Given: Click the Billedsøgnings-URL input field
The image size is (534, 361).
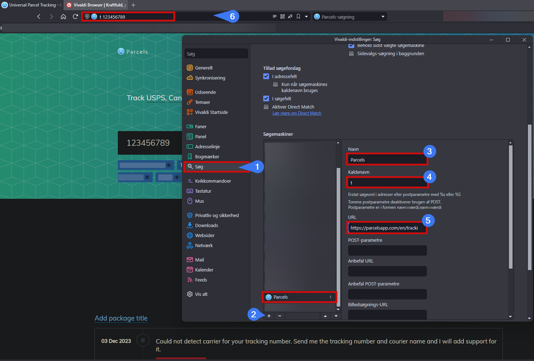Looking at the screenshot, I should [387, 314].
